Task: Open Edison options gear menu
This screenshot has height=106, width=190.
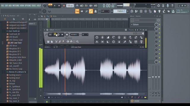Action: pos(47,30)
